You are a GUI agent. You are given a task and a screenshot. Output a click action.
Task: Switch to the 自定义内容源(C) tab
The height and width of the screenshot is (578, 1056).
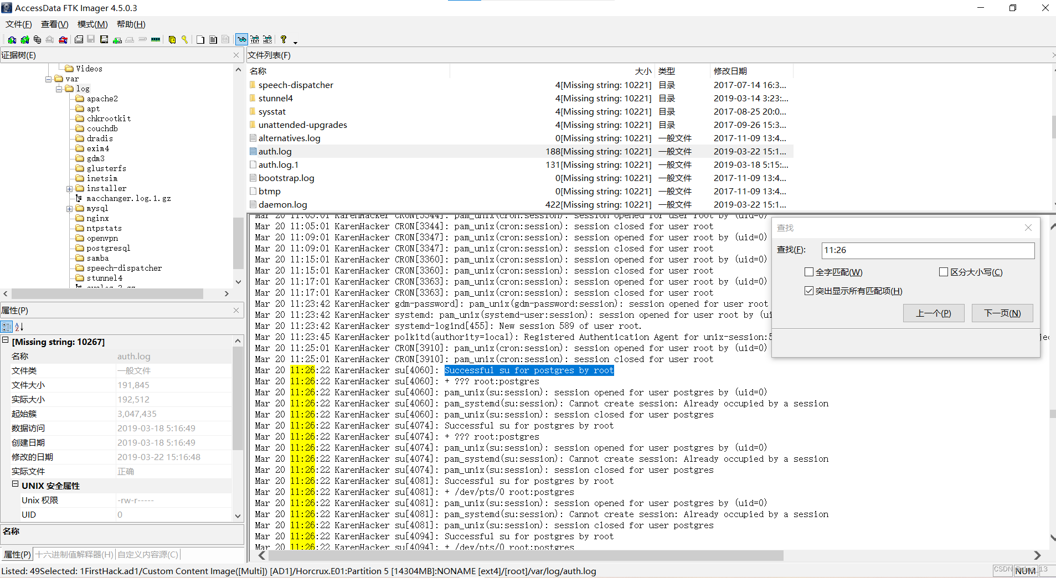pos(148,554)
